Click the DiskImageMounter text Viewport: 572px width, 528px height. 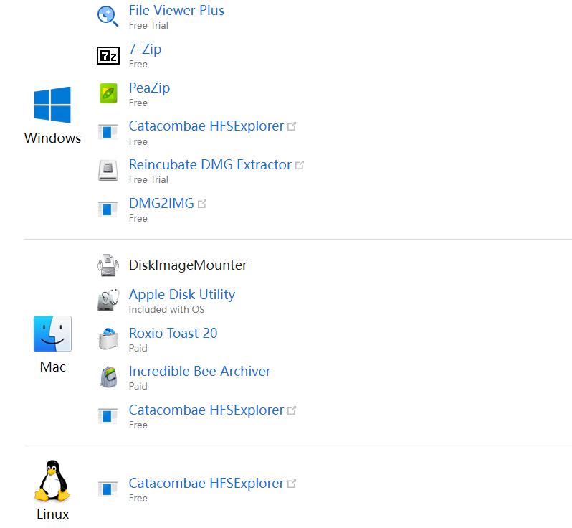click(x=188, y=265)
